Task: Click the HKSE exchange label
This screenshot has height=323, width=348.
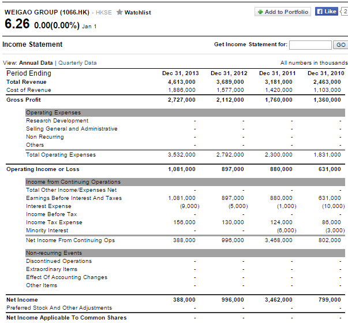Action: [104, 13]
